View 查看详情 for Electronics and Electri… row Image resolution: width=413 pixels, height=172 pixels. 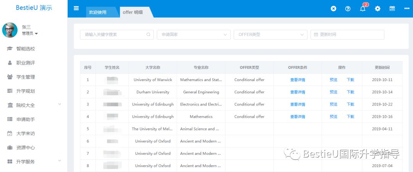click(x=298, y=104)
